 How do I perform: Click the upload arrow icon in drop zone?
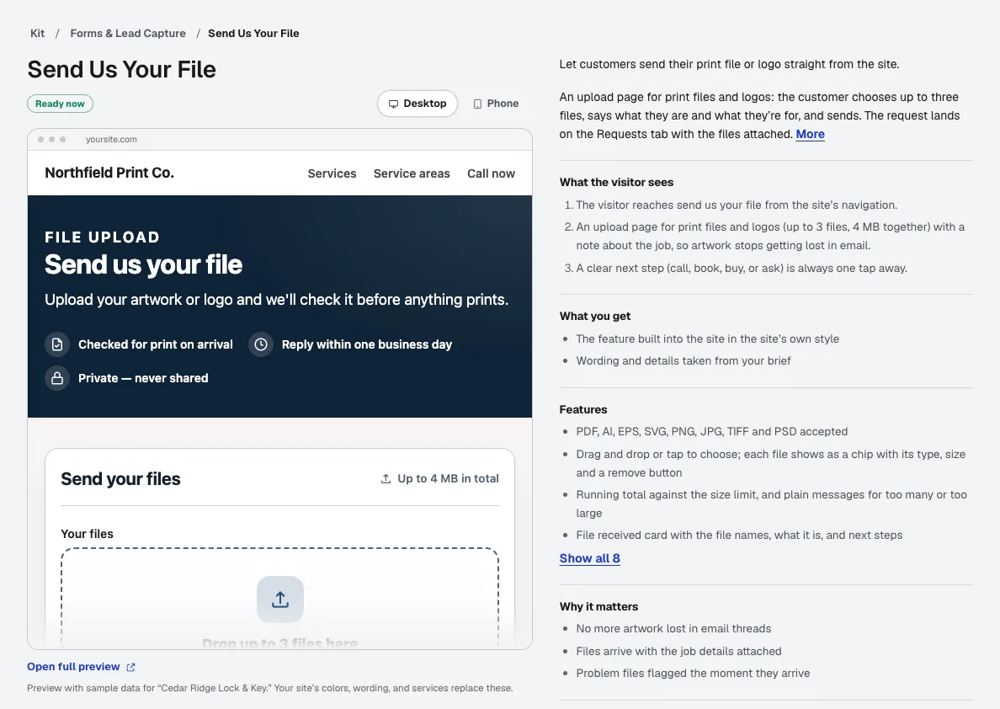coord(280,600)
